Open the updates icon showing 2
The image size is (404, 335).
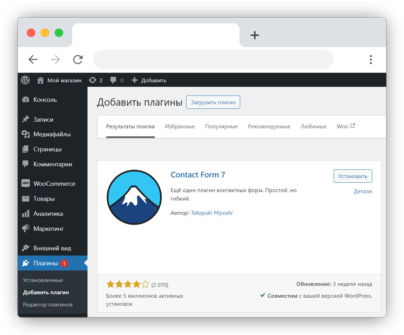(x=92, y=80)
